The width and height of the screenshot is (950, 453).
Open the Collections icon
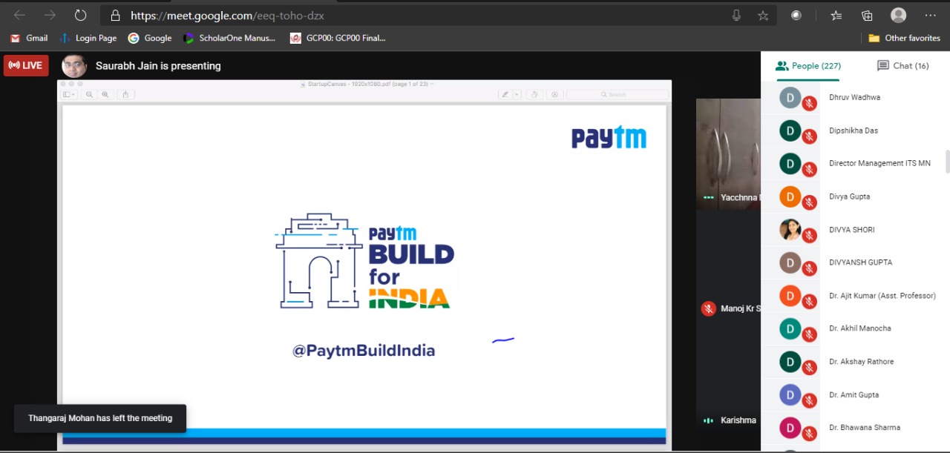click(x=867, y=15)
